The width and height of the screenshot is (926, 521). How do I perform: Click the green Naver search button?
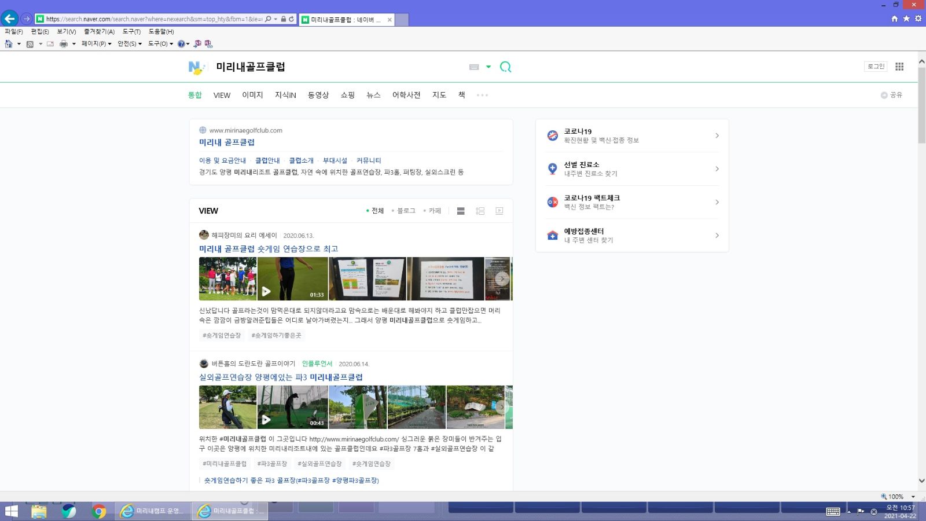click(x=505, y=67)
